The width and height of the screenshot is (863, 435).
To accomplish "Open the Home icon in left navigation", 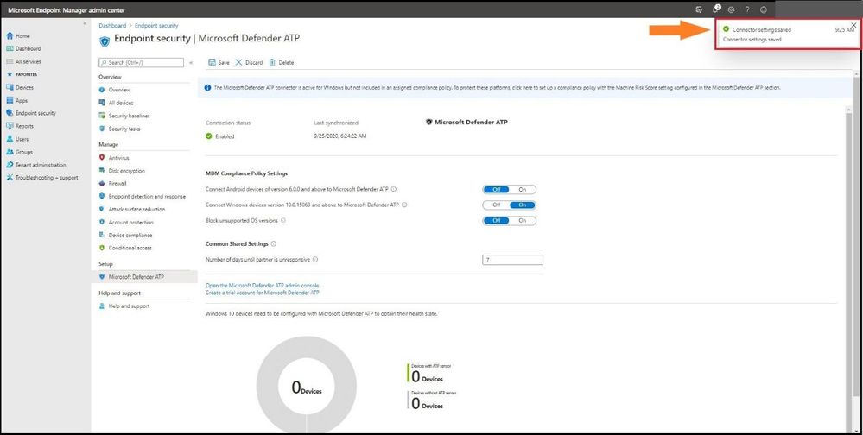I will 10,35.
